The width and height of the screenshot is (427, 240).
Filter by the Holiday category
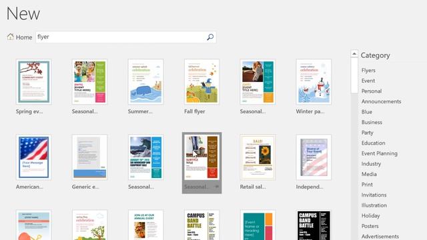click(370, 216)
